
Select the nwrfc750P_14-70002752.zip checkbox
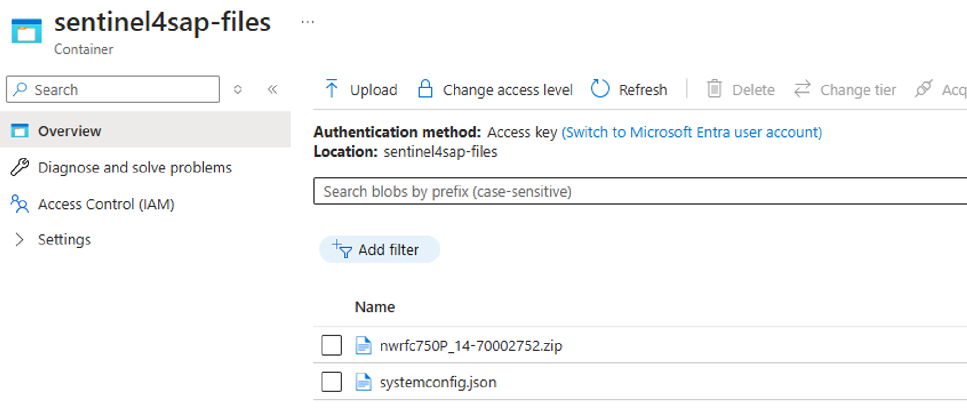(332, 345)
